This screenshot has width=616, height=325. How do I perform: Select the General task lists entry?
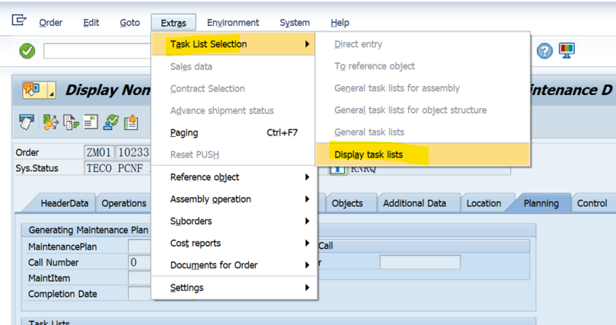[423, 132]
